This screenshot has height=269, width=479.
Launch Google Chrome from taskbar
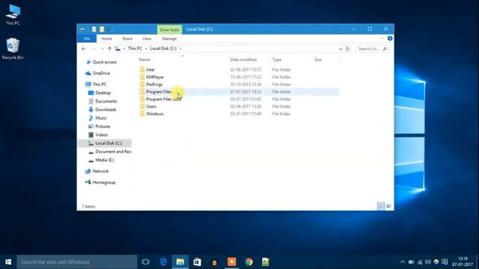248,262
